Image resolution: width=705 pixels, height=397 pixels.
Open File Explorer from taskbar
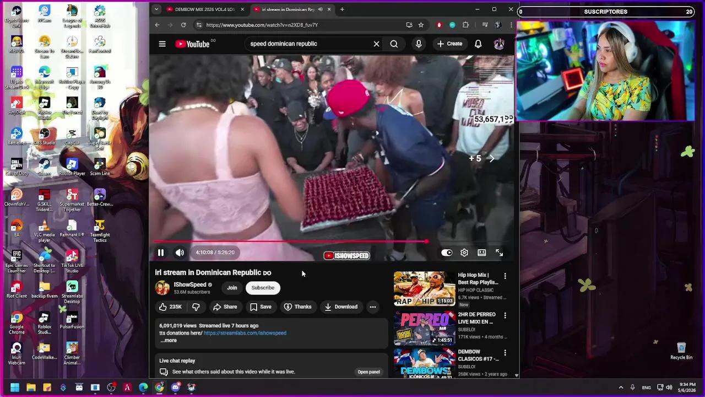point(31,388)
